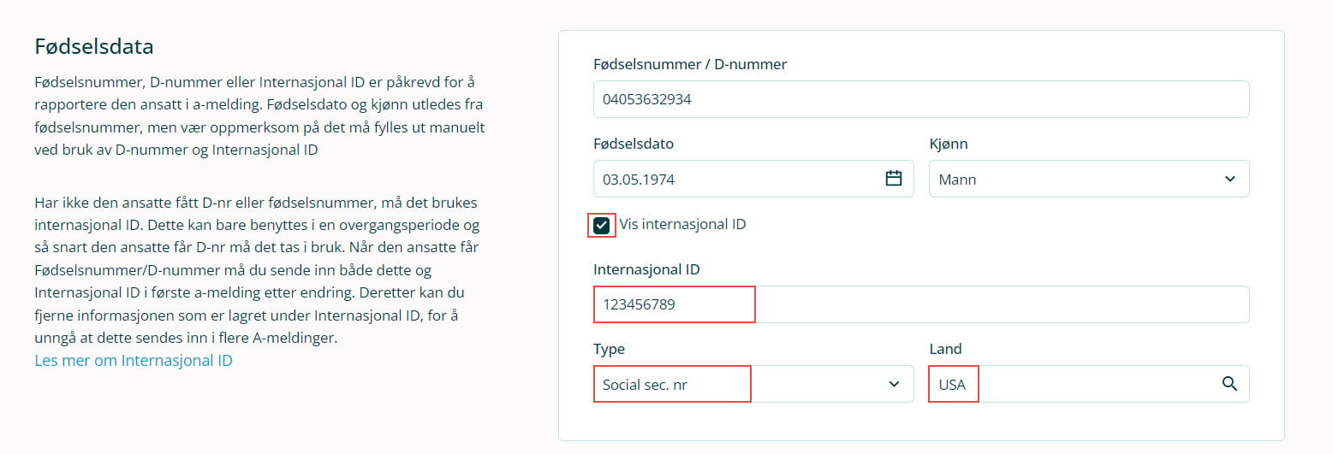Click the 'Fødselsnummer / D-nummer' field label

point(689,64)
